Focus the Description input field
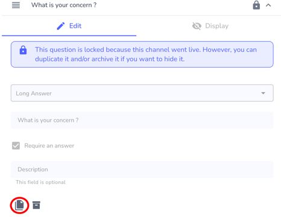The width and height of the screenshot is (281, 217). [x=142, y=169]
